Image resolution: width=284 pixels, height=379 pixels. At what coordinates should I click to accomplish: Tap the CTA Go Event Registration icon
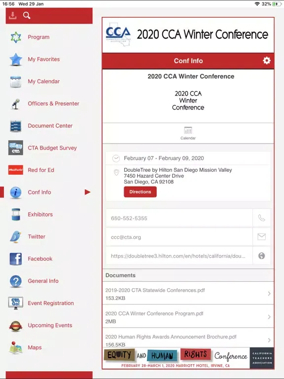pyautogui.click(x=16, y=303)
